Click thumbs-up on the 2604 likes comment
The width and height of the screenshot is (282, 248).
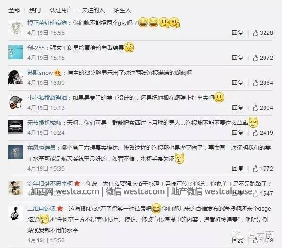[x=256, y=107]
